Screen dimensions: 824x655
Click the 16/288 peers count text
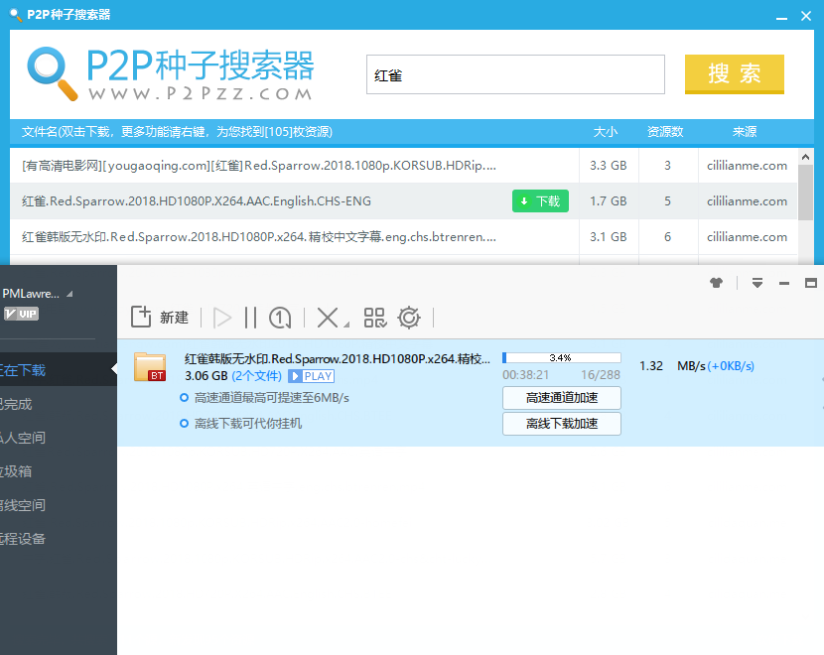pos(601,374)
